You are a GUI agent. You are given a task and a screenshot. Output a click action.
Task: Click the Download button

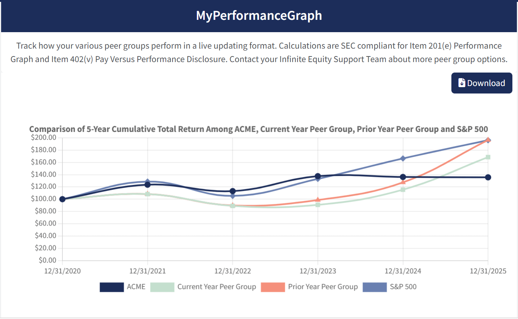coord(482,83)
